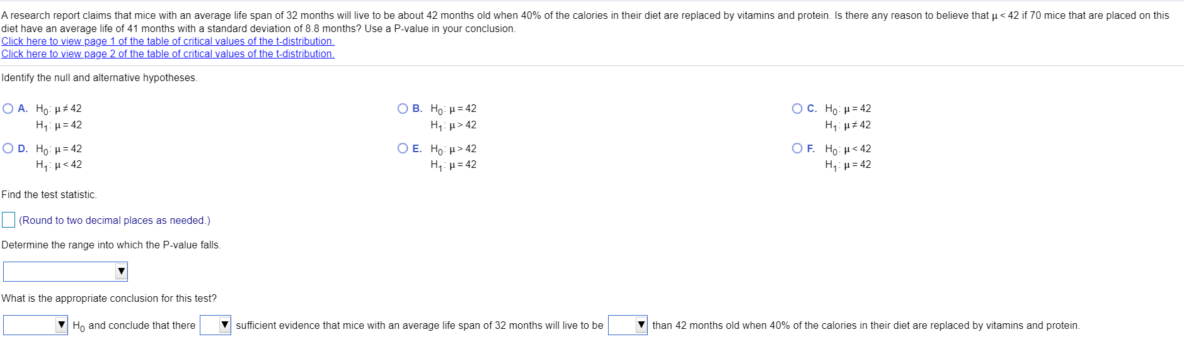Screen dimensions: 1184x349
Task: Click the 'Identify the null and alternative hypotheses' text
Action: pyautogui.click(x=100, y=78)
